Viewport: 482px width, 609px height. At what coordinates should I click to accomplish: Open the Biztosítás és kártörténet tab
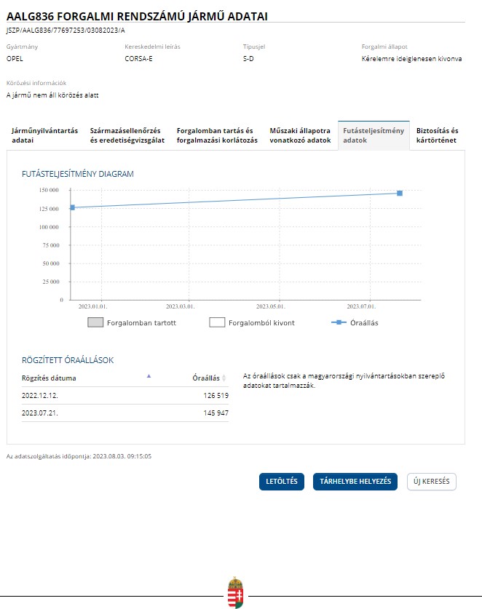(x=438, y=135)
